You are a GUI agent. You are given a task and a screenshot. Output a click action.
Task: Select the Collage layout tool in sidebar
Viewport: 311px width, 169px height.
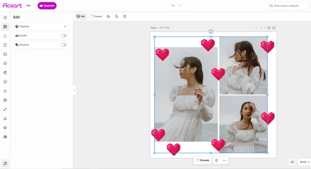(5, 27)
